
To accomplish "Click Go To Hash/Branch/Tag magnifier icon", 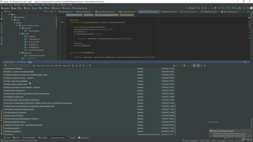I will click(x=83, y=66).
